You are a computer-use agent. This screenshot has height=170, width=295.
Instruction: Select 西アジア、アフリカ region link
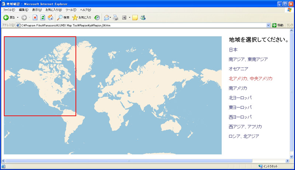[245, 127]
